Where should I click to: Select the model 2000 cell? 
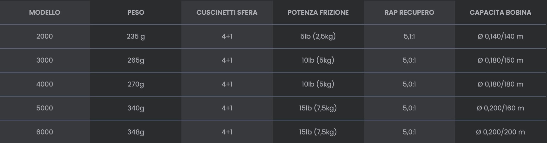(x=45, y=36)
